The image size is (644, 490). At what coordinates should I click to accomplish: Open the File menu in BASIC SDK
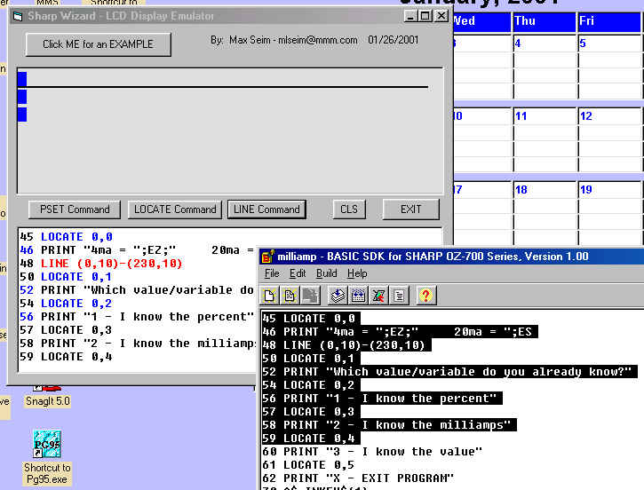pos(272,273)
